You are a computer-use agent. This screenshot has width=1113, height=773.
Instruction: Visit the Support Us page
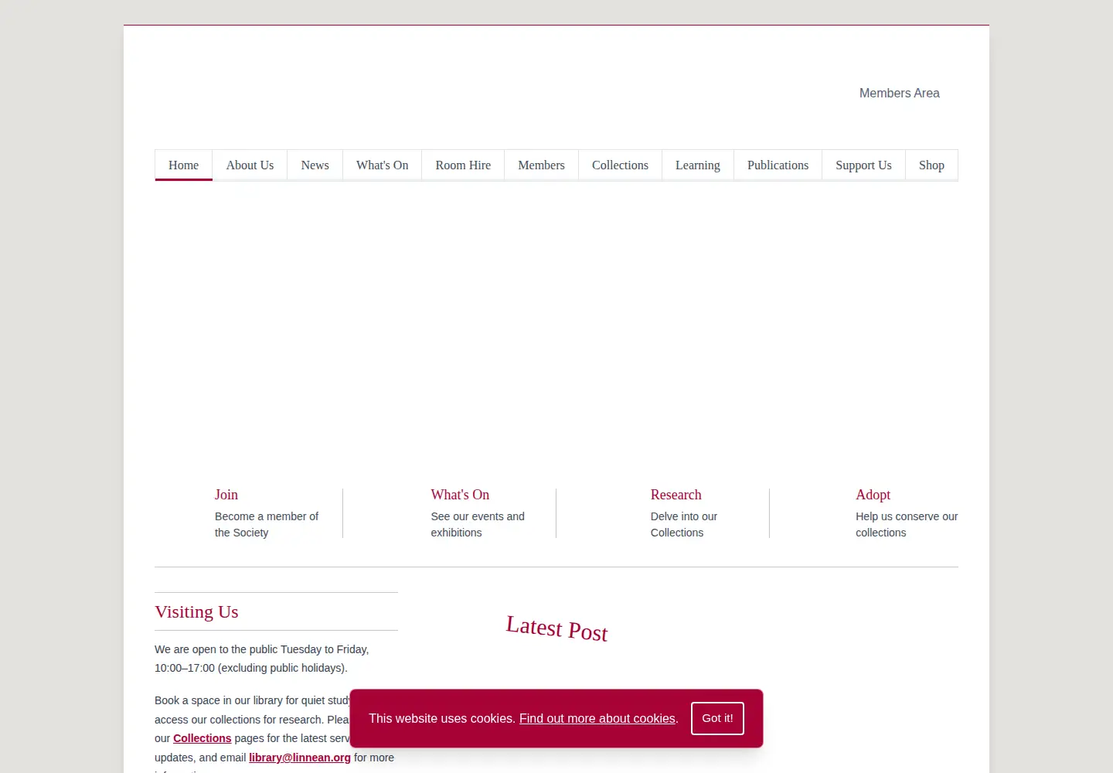pyautogui.click(x=863, y=165)
